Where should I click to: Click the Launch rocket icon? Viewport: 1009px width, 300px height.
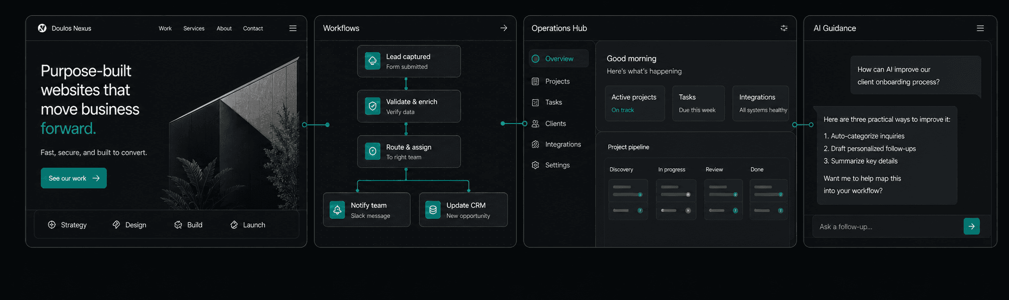tap(234, 225)
